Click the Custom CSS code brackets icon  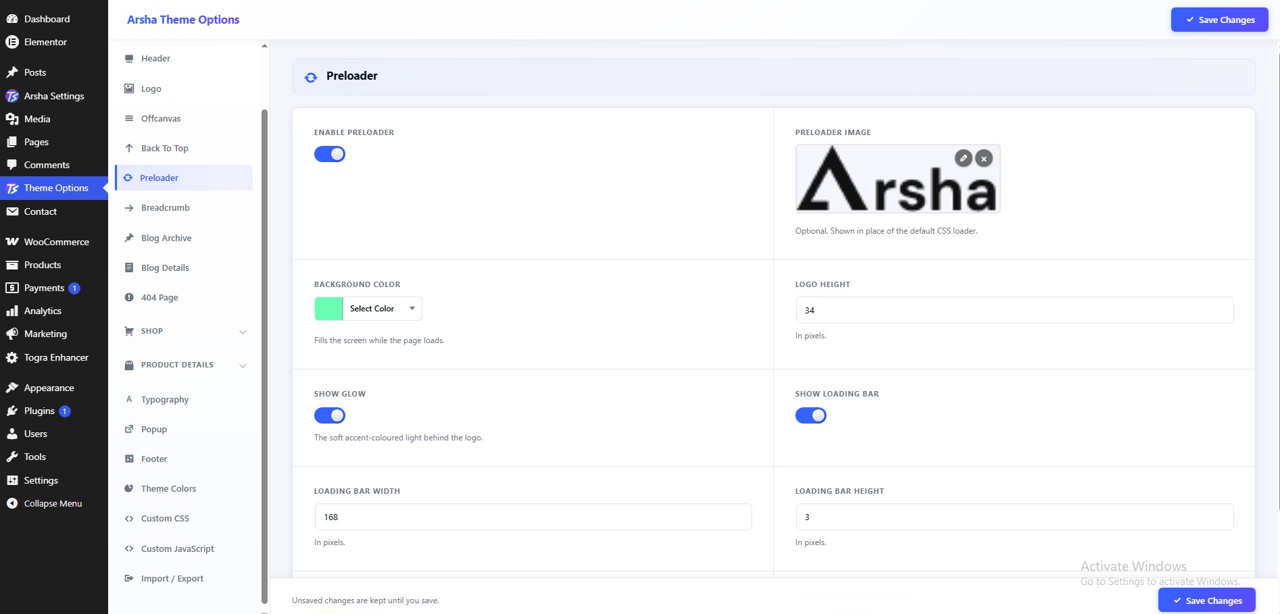[x=129, y=519]
